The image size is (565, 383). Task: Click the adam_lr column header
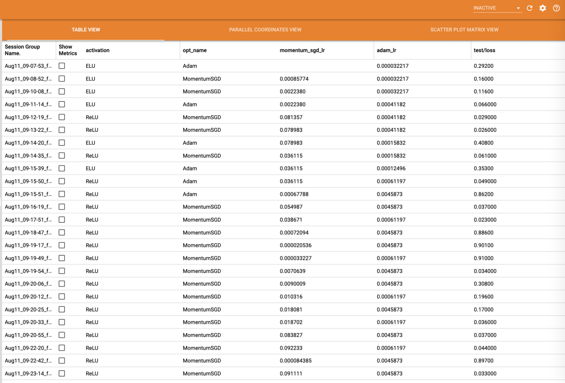[x=387, y=50]
